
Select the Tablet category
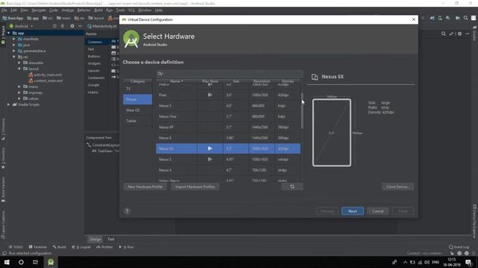coord(137,121)
